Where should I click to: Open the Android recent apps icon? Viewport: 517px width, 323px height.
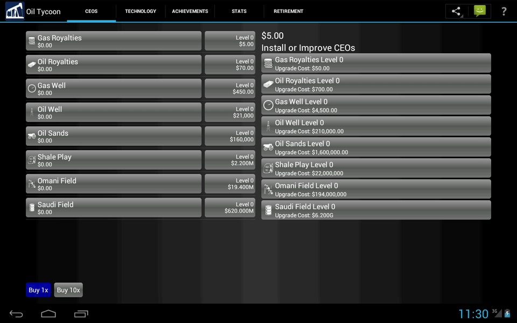(x=81, y=314)
